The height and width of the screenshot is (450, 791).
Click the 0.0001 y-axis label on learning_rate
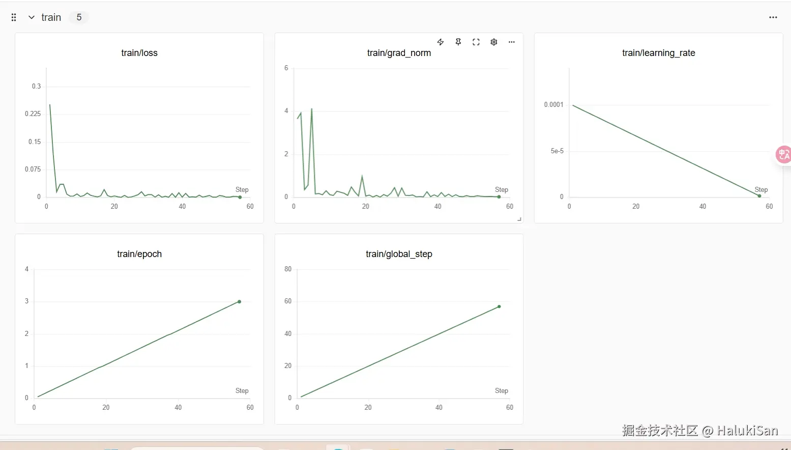pos(553,105)
